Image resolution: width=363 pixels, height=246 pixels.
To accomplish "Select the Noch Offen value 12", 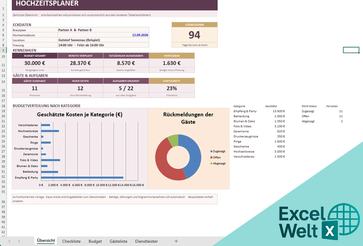I will 80,88.
